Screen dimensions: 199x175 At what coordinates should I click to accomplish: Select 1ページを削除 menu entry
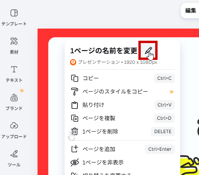coord(122,132)
